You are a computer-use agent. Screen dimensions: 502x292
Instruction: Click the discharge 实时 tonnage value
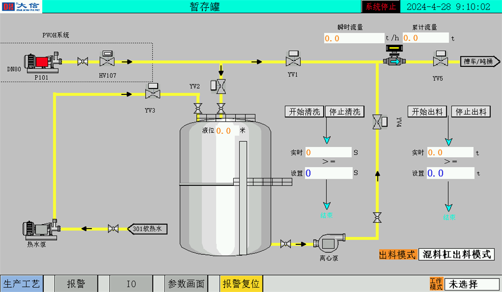[450, 152]
